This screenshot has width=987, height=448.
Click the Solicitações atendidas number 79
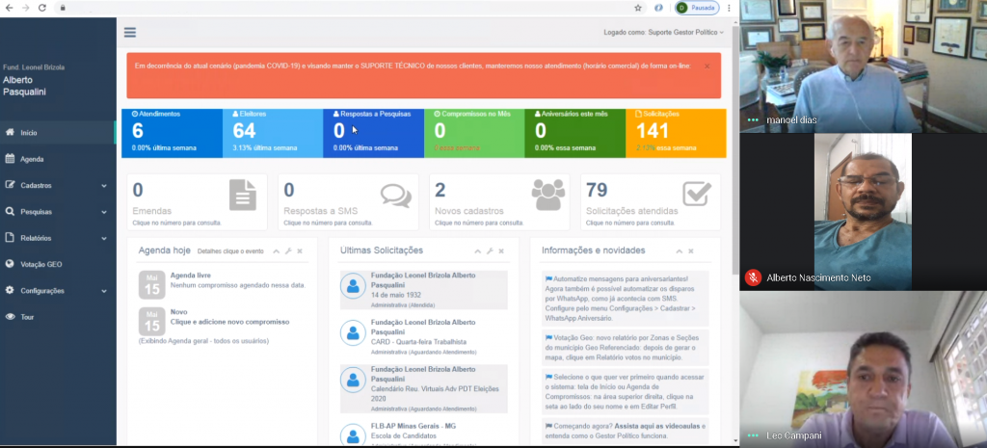tap(597, 191)
